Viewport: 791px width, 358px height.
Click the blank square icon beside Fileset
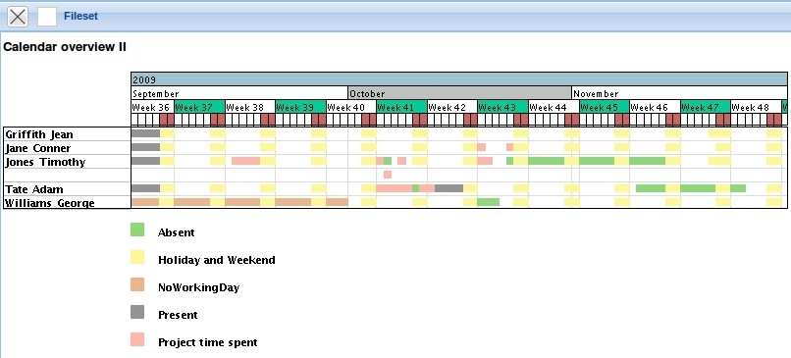coord(47,17)
